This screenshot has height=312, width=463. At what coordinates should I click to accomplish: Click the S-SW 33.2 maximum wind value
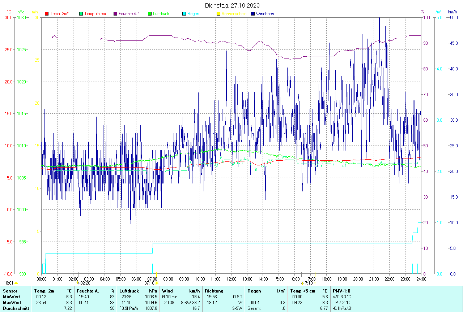[x=190, y=303]
